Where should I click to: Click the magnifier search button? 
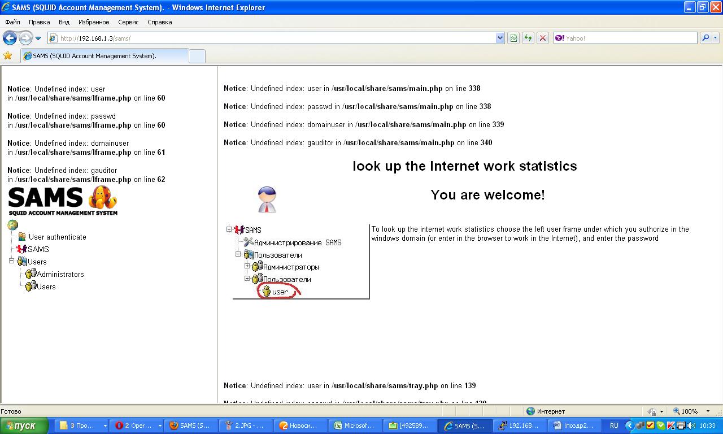(705, 38)
